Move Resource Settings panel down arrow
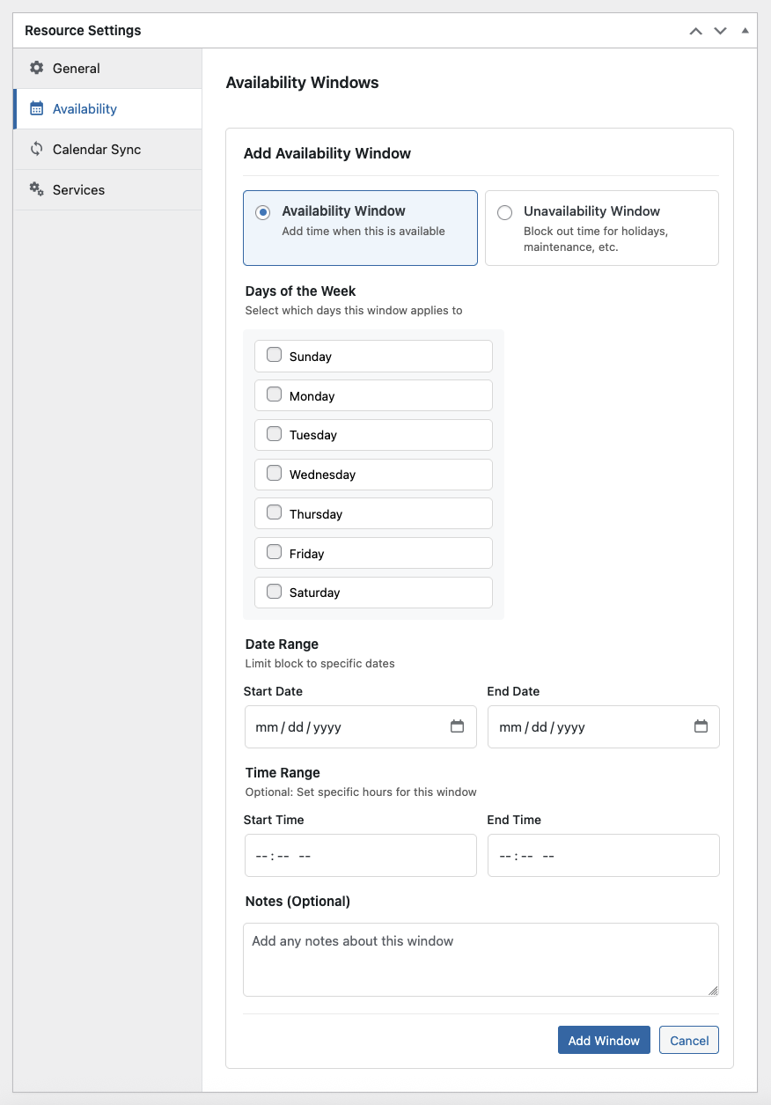 720,31
